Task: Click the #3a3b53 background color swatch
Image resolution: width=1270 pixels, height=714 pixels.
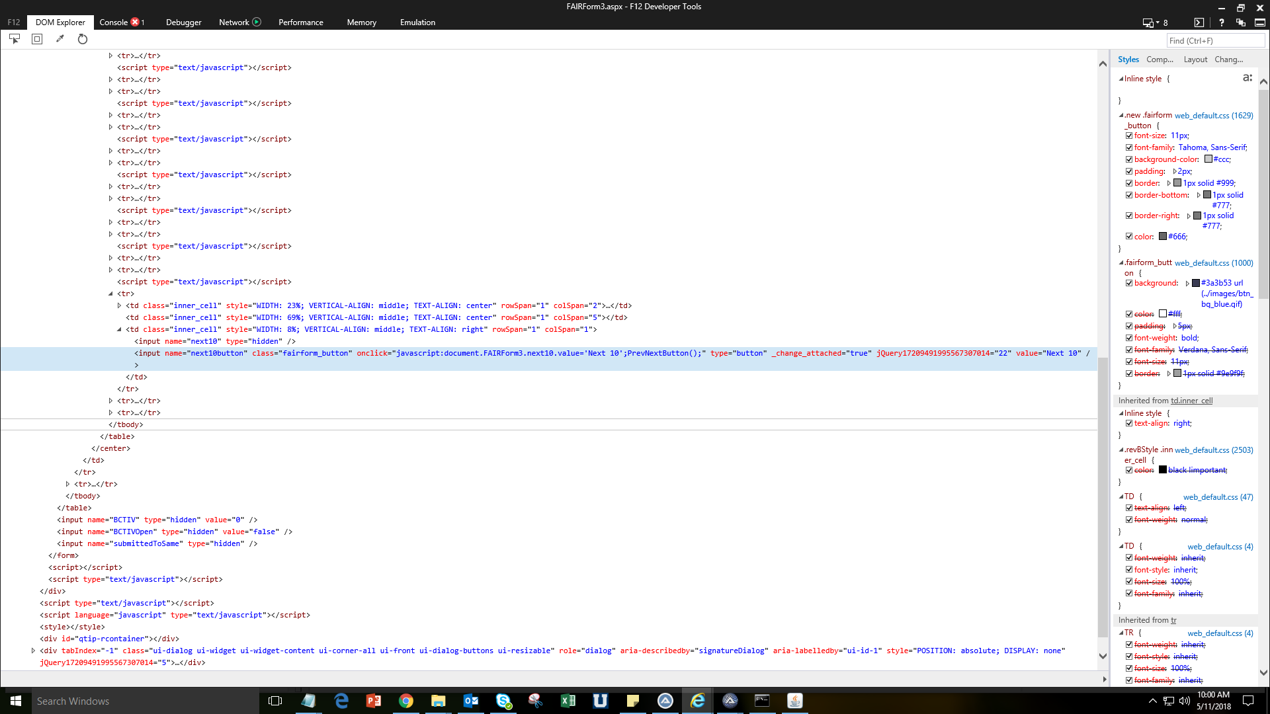Action: 1196,283
